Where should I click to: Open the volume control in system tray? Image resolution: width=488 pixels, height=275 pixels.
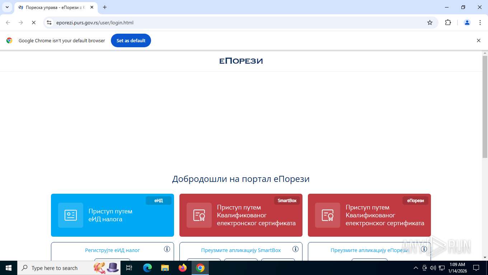(433, 268)
